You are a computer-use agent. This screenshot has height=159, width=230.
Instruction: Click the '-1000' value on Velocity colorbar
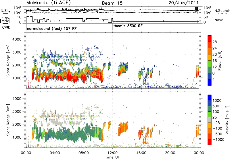coord(218,139)
